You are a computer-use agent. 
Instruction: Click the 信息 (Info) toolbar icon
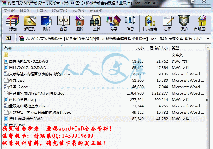pyautogui.click(x=130, y=21)
